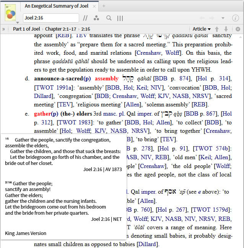Viewport: 244px width, 248px height.
Task: Open the Wolff link after marital relations
Action: [172, 53]
